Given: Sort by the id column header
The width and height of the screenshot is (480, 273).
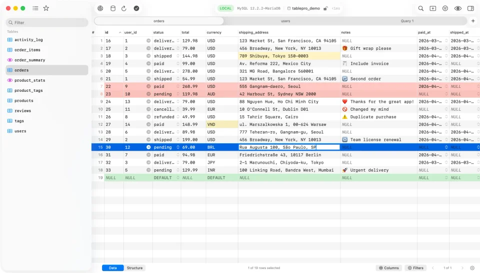Looking at the screenshot, I should [x=113, y=32].
